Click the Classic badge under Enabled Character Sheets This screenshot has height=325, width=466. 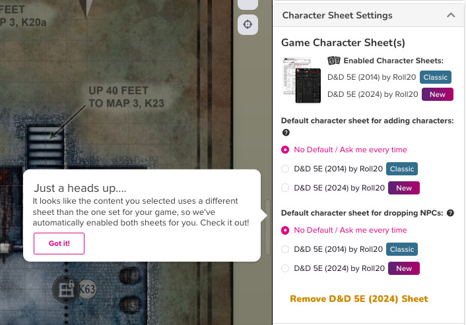pos(436,77)
